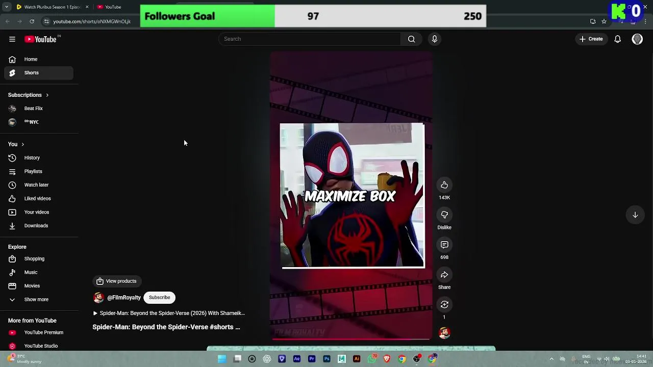This screenshot has height=367, width=653.
Task: Like the Short with thumbs up
Action: [x=444, y=185]
